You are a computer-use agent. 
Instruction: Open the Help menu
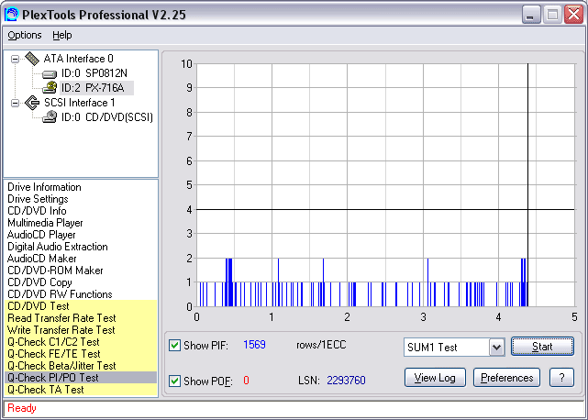(61, 35)
